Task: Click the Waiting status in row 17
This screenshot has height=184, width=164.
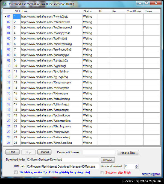Action: pyautogui.click(x=90, y=104)
